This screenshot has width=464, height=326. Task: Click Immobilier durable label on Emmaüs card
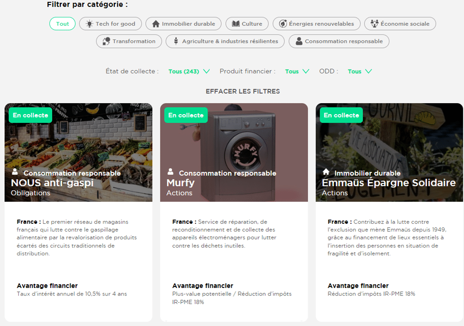(367, 173)
